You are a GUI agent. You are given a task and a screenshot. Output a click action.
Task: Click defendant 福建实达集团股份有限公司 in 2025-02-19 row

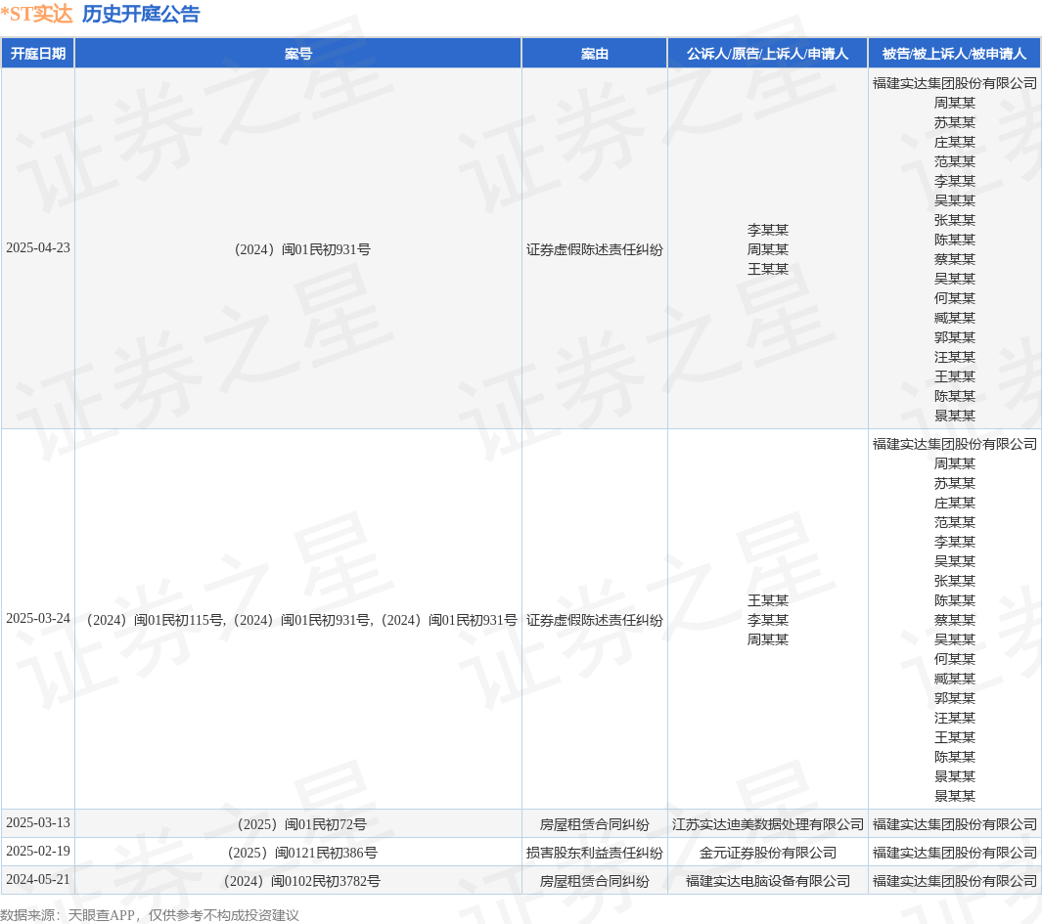click(954, 853)
